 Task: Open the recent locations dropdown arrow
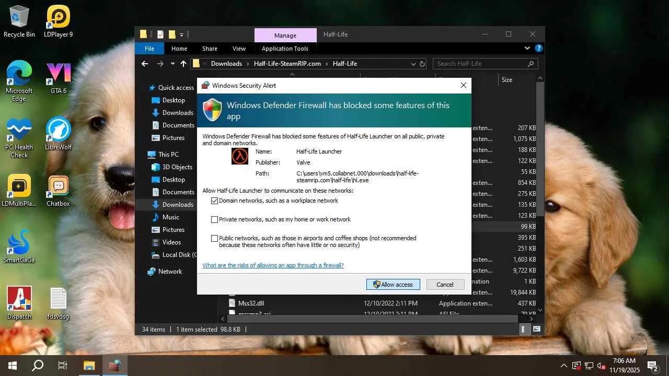pos(172,64)
